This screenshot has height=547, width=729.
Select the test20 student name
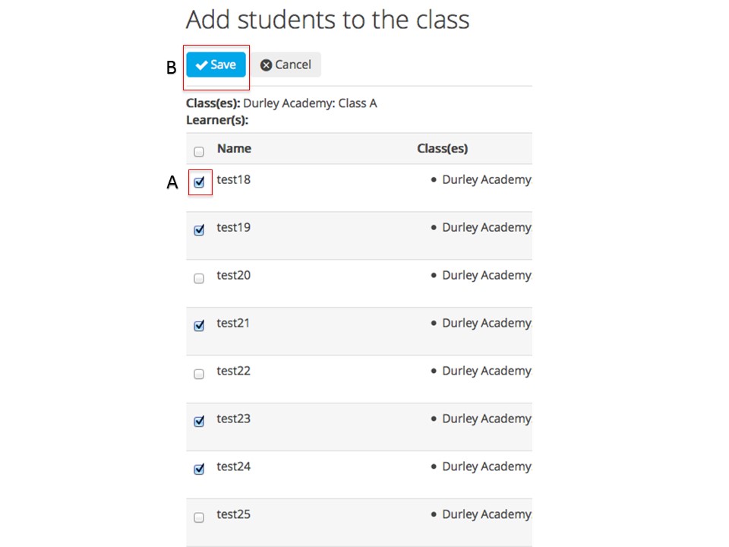(x=233, y=275)
